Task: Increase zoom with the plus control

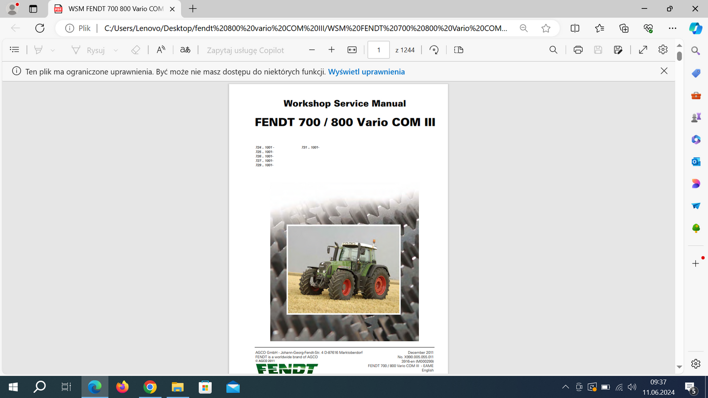Action: click(331, 49)
